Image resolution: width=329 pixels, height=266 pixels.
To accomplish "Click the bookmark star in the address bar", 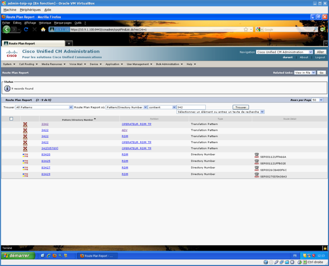I will pyautogui.click(x=246, y=29).
